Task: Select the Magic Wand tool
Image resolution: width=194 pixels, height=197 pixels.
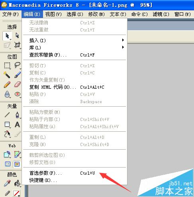Action: click(x=7, y=75)
